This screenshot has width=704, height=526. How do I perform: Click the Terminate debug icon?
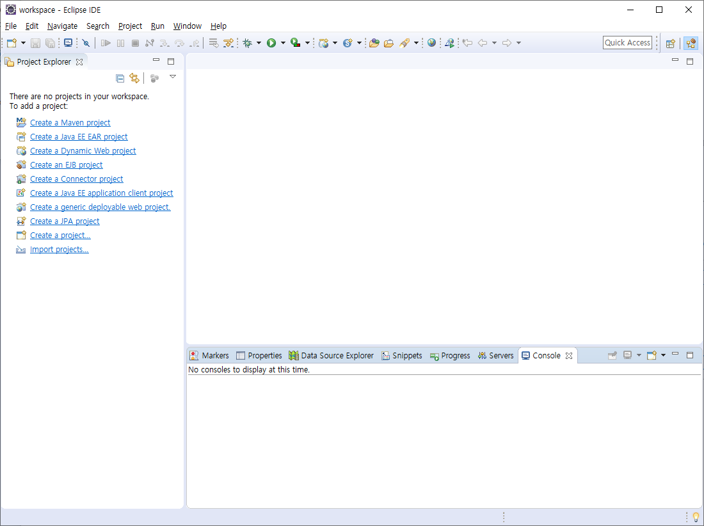pyautogui.click(x=135, y=43)
